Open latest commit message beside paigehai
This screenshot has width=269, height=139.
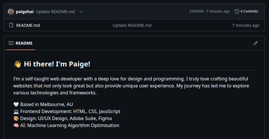55,11
